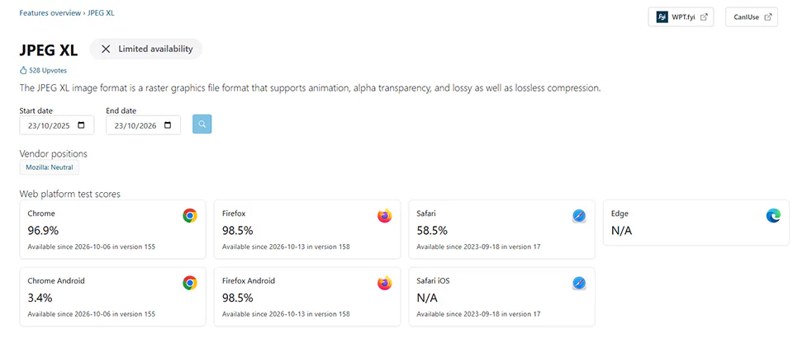Open the Mozilla: Neutral vendor position
Screen dimensions: 793x338
tap(50, 167)
